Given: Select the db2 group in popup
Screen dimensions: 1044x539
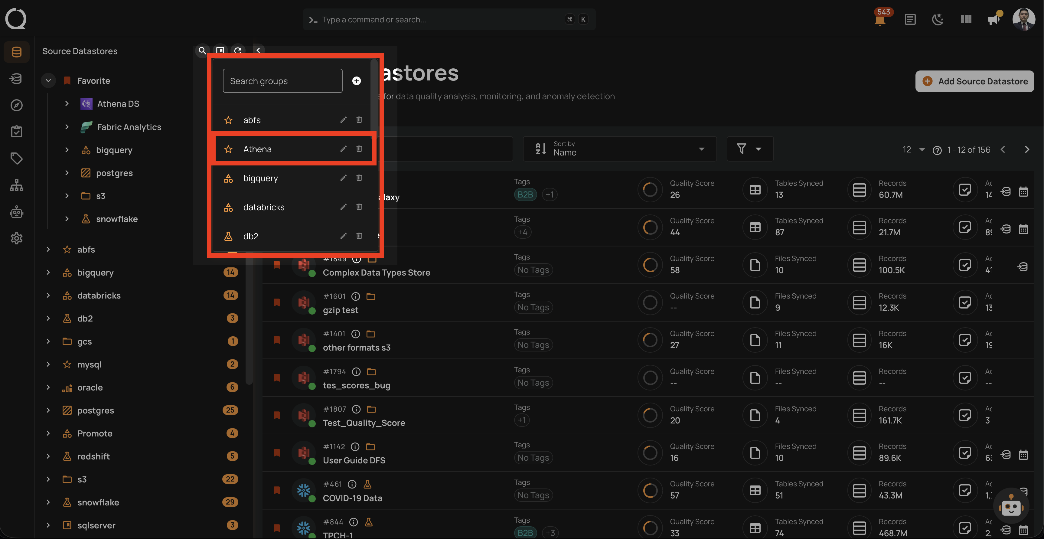Looking at the screenshot, I should pos(250,236).
